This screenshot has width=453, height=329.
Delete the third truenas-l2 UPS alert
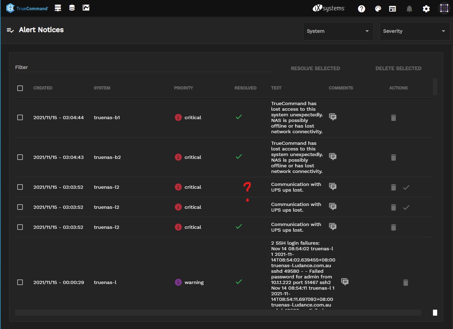[394, 227]
